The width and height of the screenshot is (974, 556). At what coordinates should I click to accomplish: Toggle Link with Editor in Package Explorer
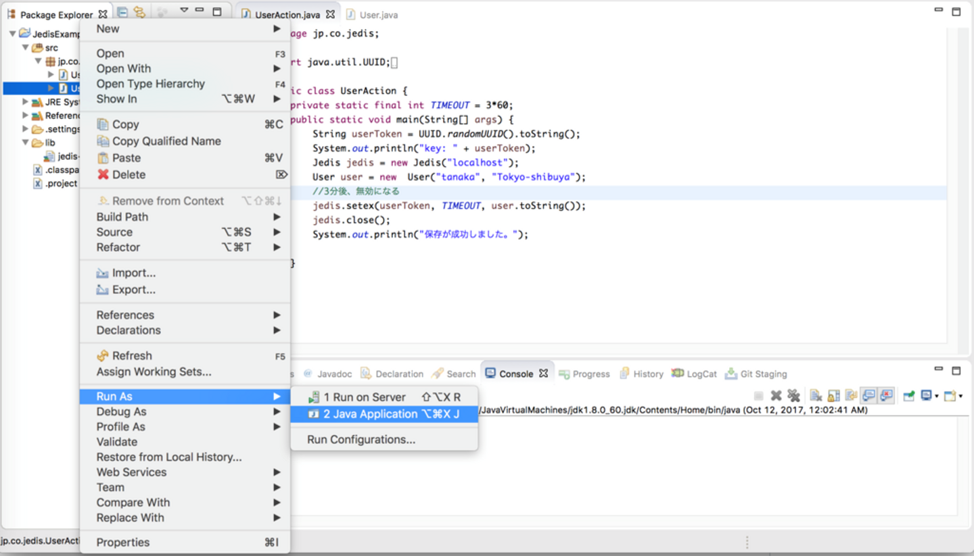coord(139,12)
